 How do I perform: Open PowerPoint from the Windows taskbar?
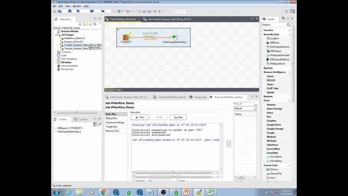pyautogui.click(x=187, y=192)
